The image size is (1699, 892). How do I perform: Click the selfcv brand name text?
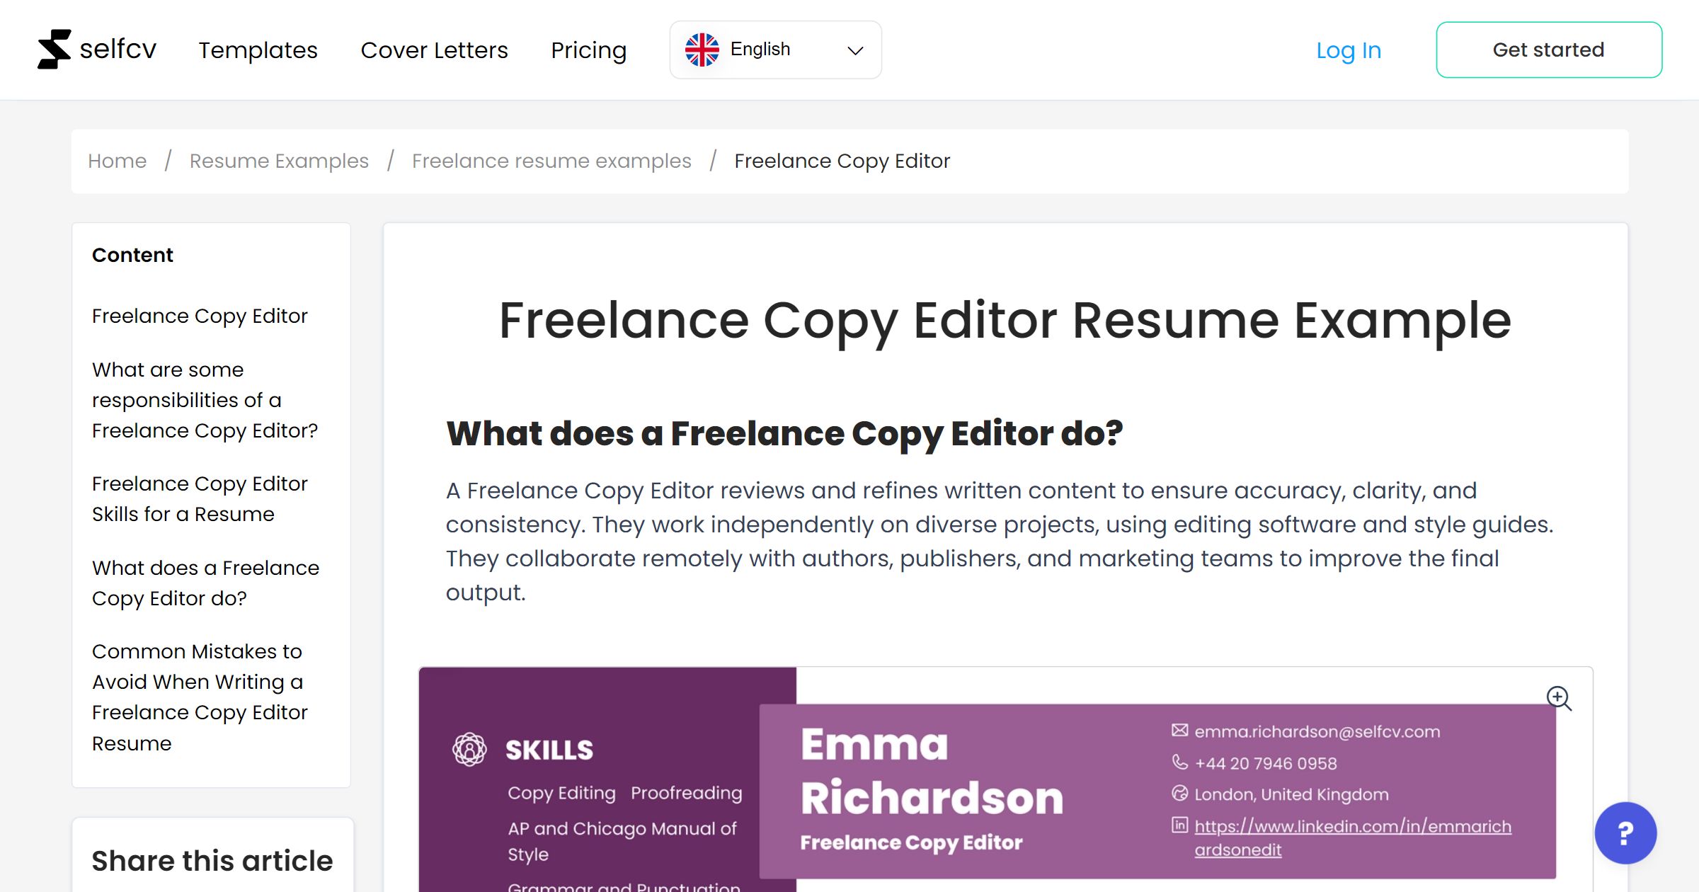click(118, 49)
